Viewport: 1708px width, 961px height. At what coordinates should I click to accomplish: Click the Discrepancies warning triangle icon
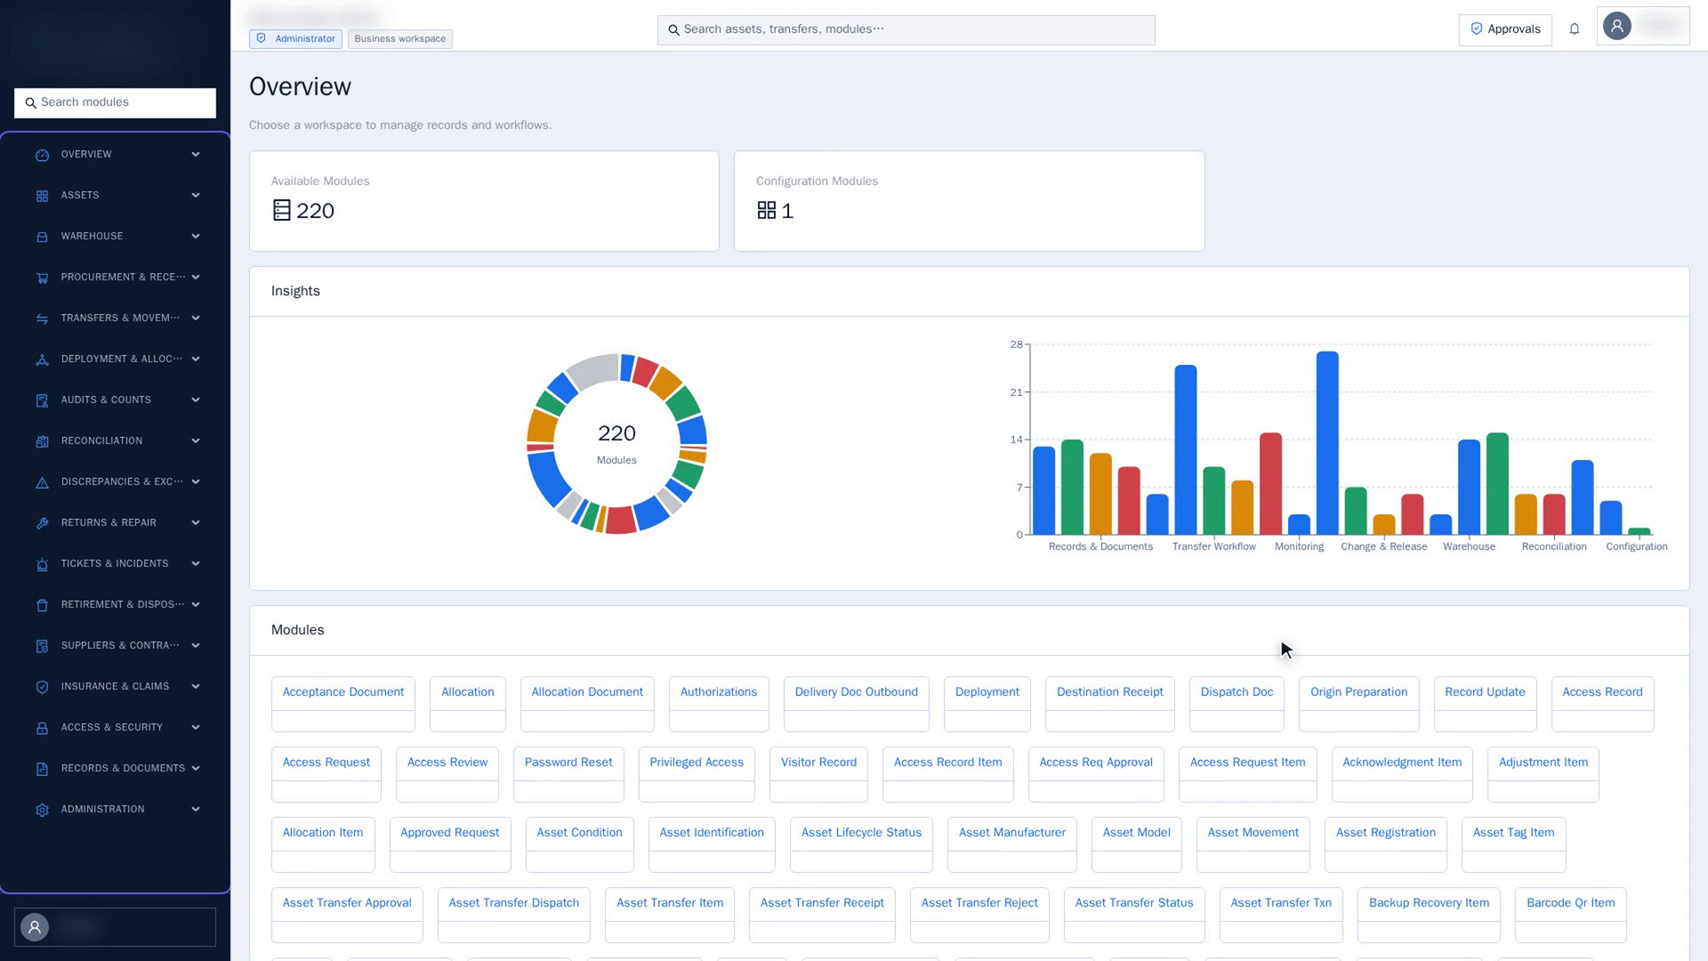(x=42, y=482)
